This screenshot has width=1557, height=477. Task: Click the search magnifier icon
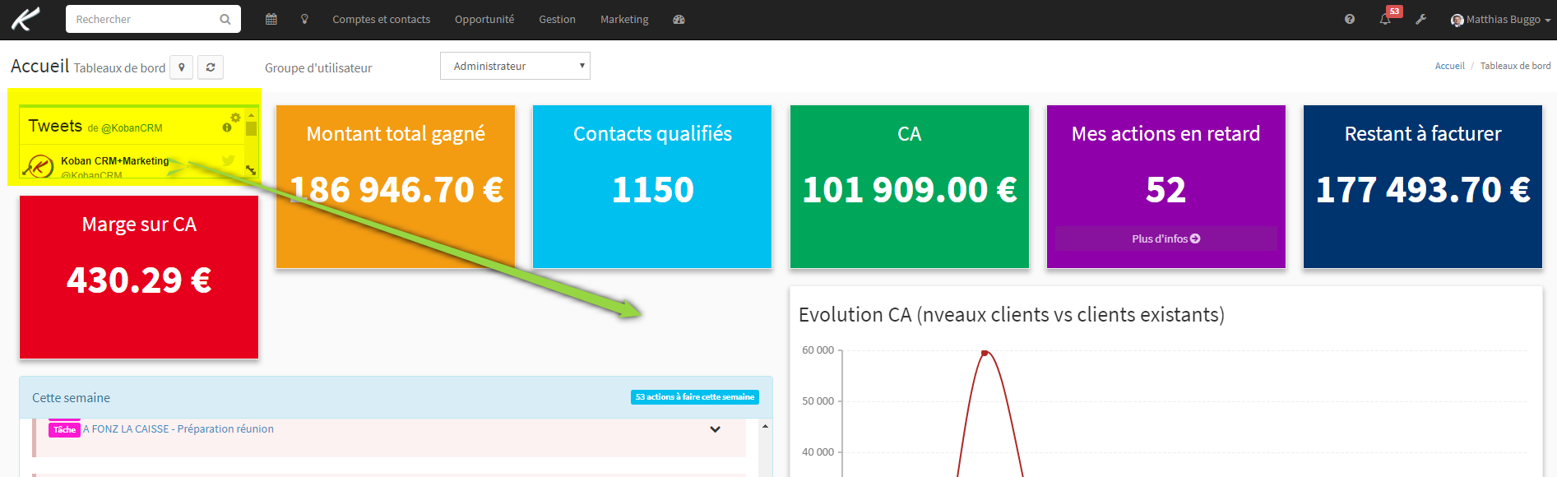(x=225, y=19)
